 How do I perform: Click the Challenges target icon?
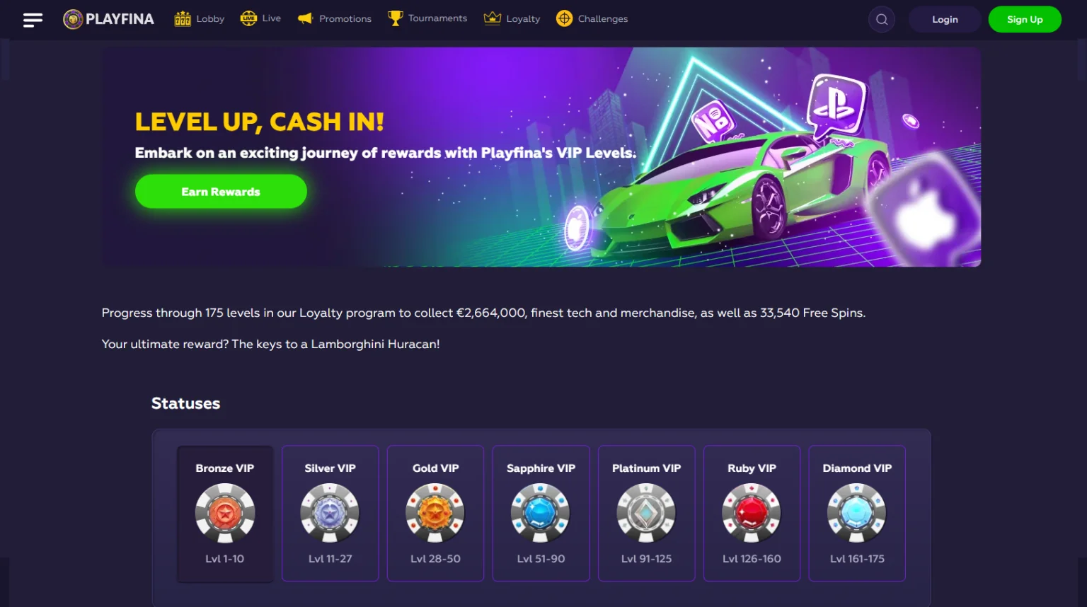click(x=564, y=18)
